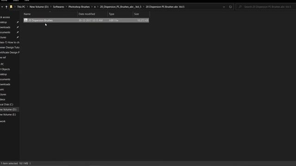Open New Volume (D:) breadcrumb in address bar
296x166 pixels.
click(x=39, y=7)
